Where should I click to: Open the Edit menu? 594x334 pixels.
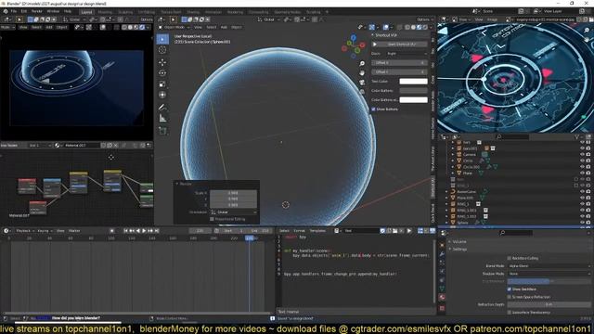tap(24, 11)
